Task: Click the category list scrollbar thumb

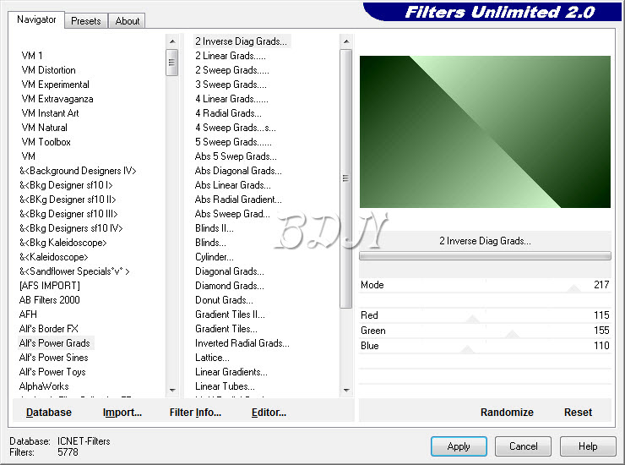Action: pos(172,63)
